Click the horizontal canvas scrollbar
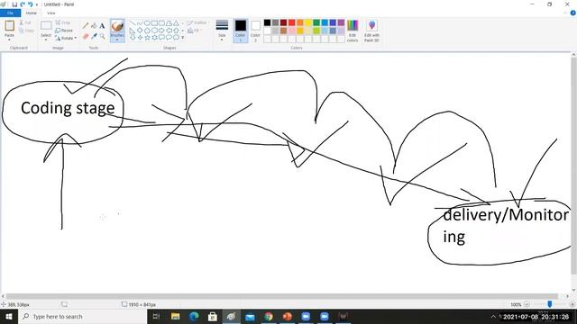 pos(282,296)
